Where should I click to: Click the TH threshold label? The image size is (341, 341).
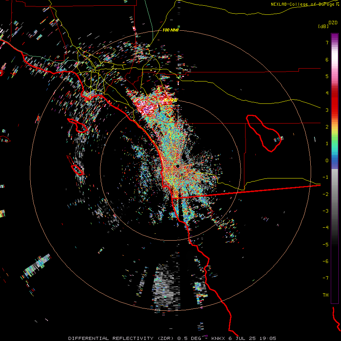(x=325, y=295)
